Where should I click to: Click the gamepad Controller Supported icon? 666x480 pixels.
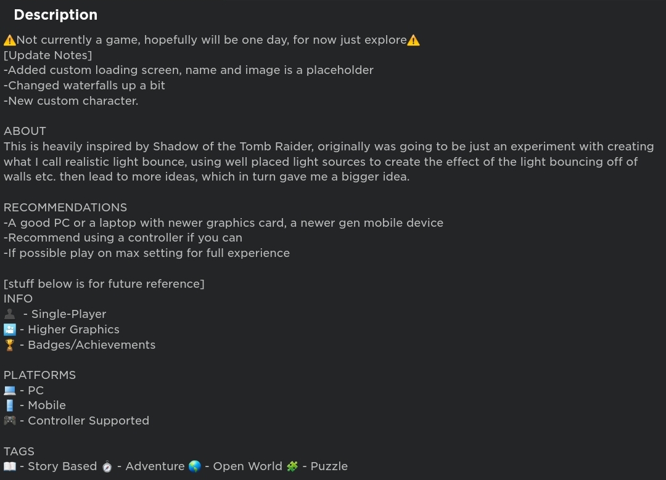[10, 421]
